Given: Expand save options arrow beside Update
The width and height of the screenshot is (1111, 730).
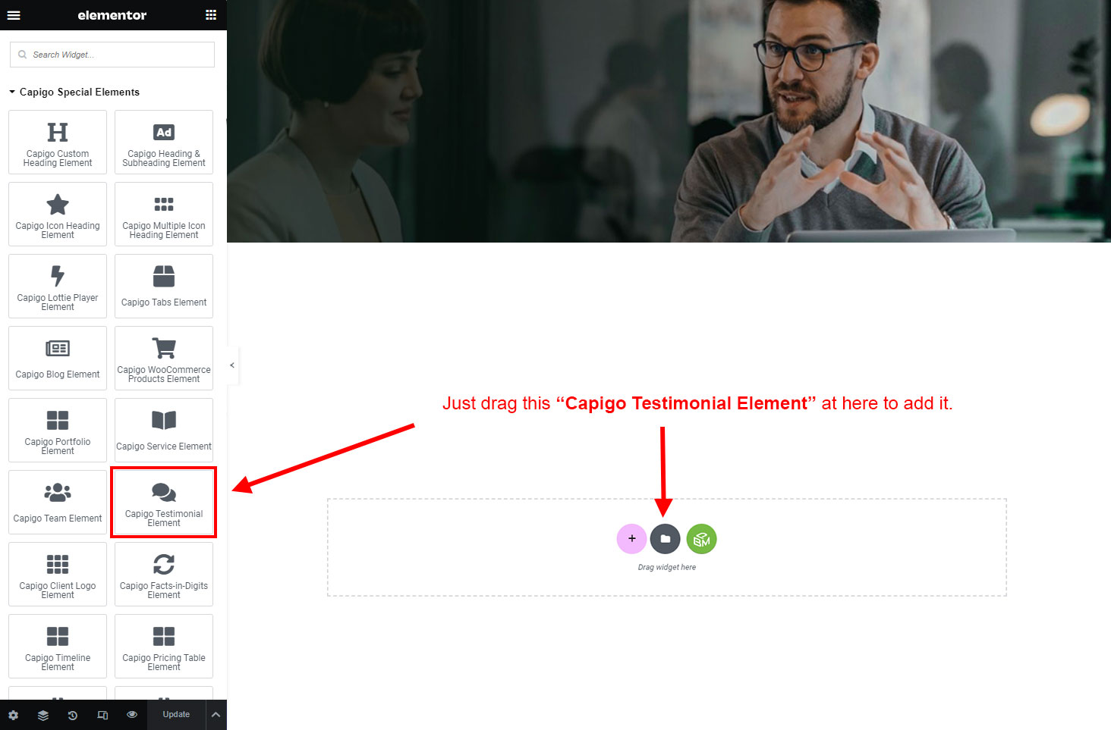Looking at the screenshot, I should pos(216,715).
